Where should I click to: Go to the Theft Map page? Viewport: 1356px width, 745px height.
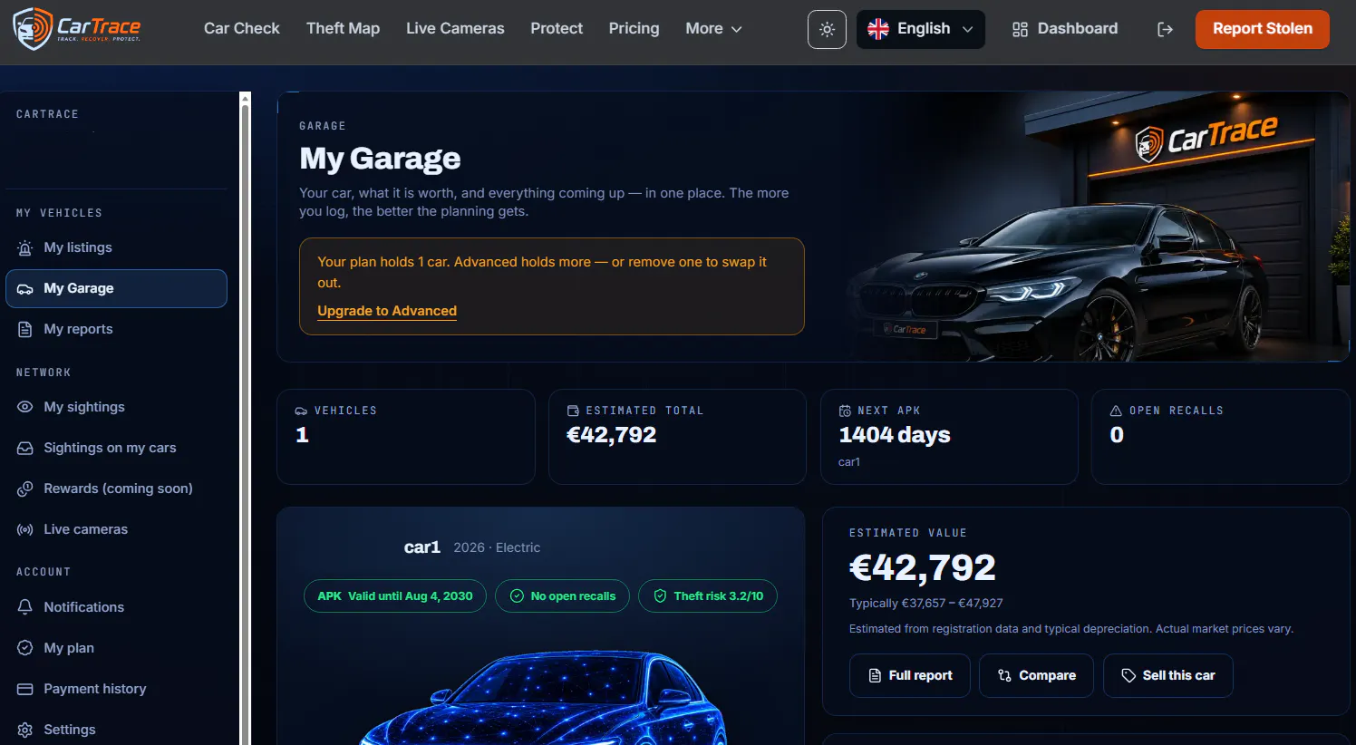click(343, 29)
